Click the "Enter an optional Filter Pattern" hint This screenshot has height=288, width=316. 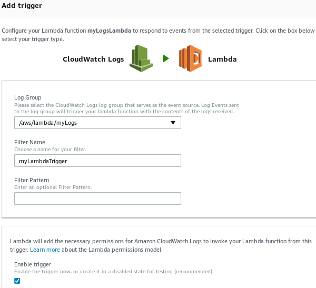[x=53, y=187]
